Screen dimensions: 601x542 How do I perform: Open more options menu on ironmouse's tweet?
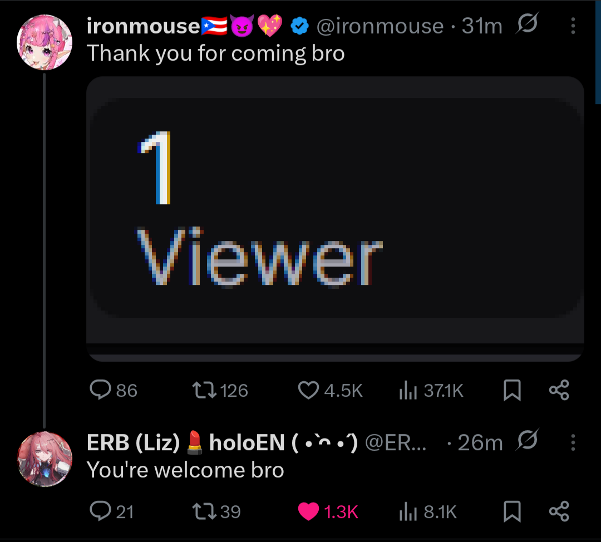click(573, 26)
